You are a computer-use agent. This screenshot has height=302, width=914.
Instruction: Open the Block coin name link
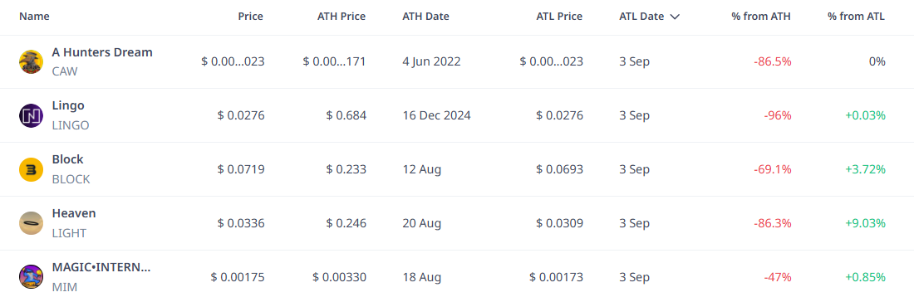click(67, 159)
